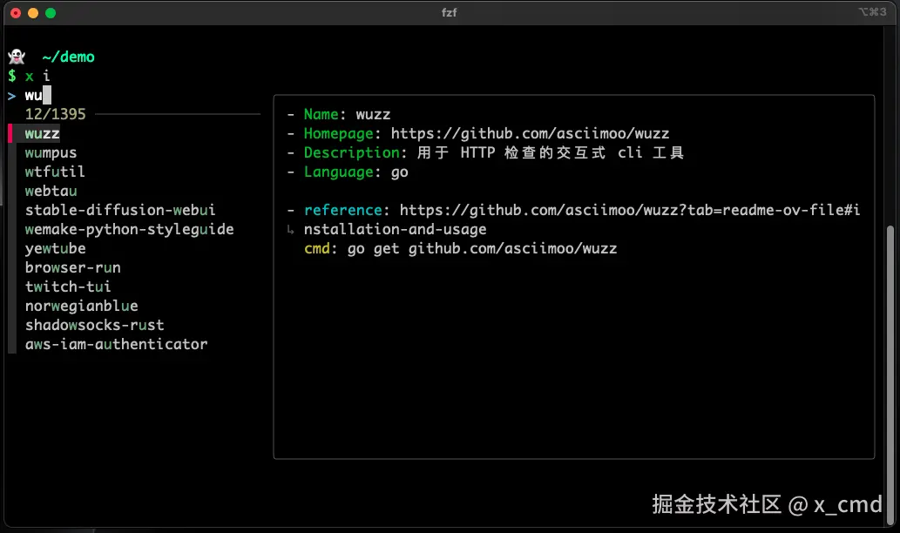Screen dimensions: 900x533
Task: Click the fzf window title
Action: point(450,12)
